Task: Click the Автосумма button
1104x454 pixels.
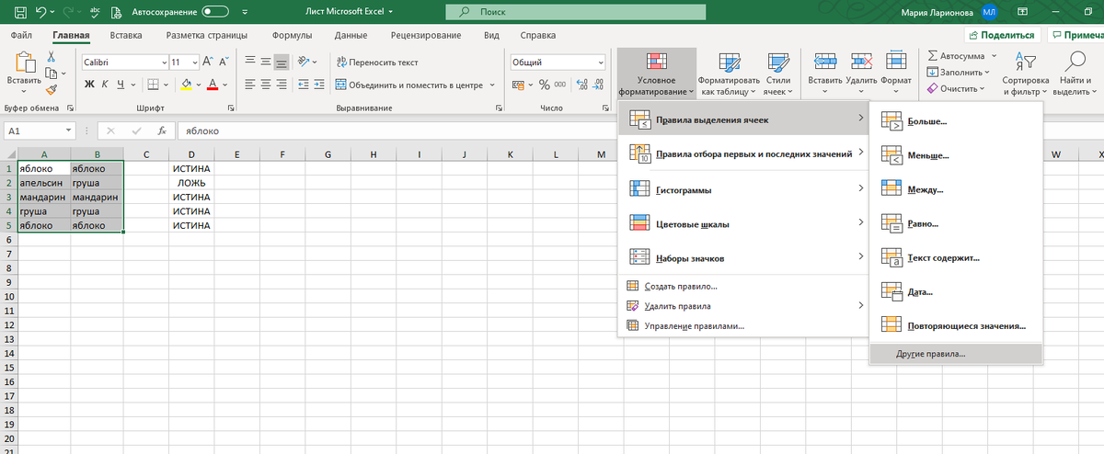Action: pos(957,57)
